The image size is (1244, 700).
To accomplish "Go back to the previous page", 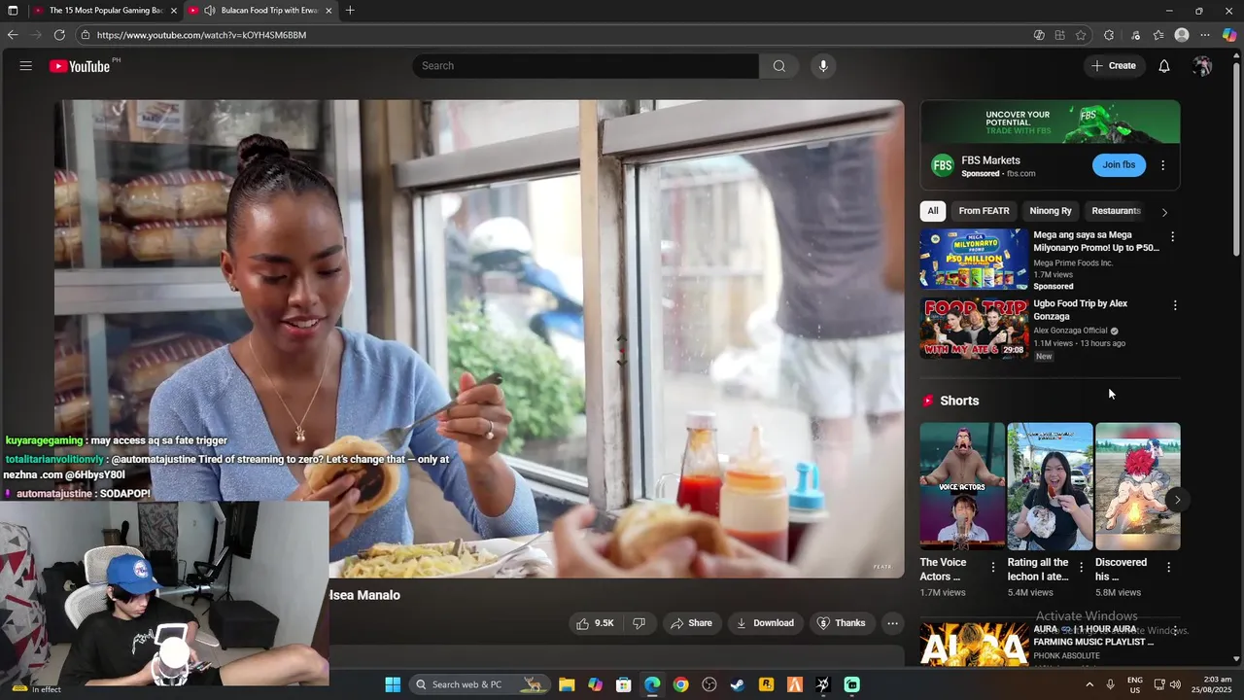I will [13, 35].
